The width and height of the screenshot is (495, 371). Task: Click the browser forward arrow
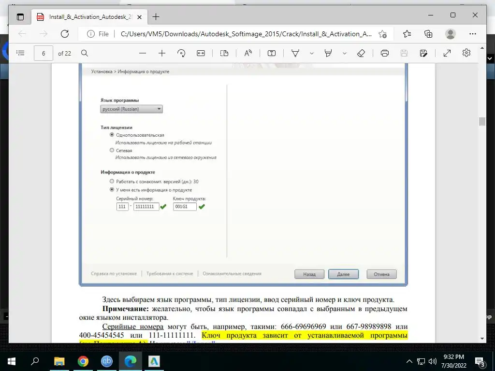[43, 34]
